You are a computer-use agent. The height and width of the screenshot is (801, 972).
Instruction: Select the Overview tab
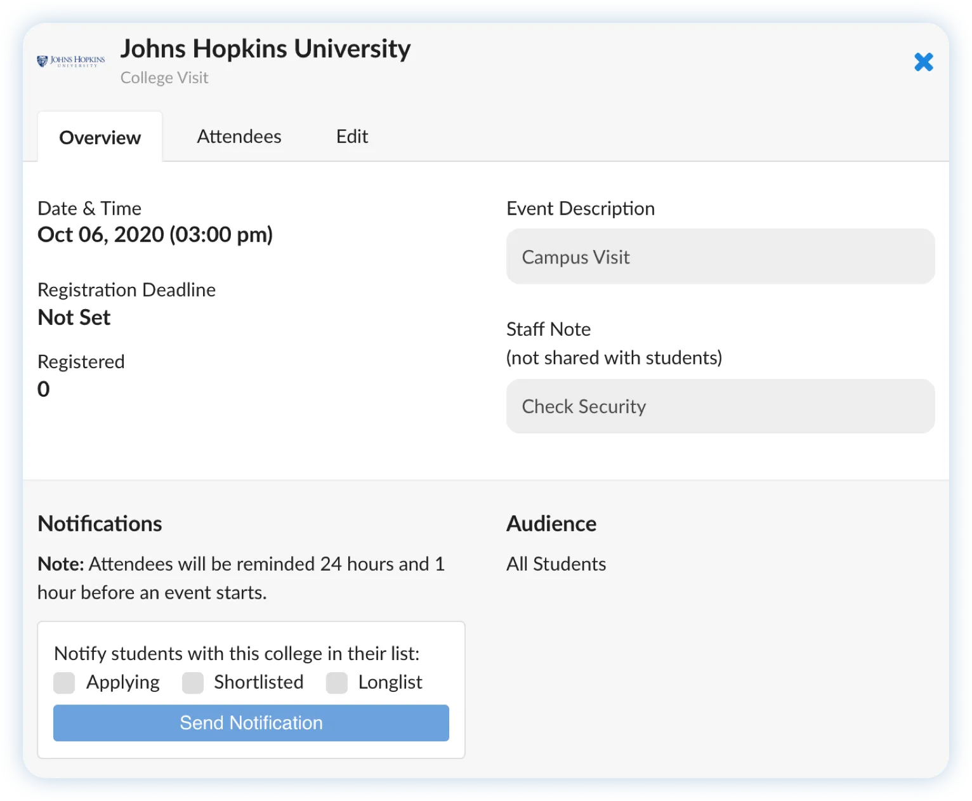[x=100, y=137]
